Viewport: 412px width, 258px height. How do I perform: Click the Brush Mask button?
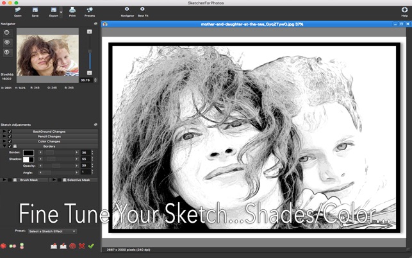[x=29, y=180]
